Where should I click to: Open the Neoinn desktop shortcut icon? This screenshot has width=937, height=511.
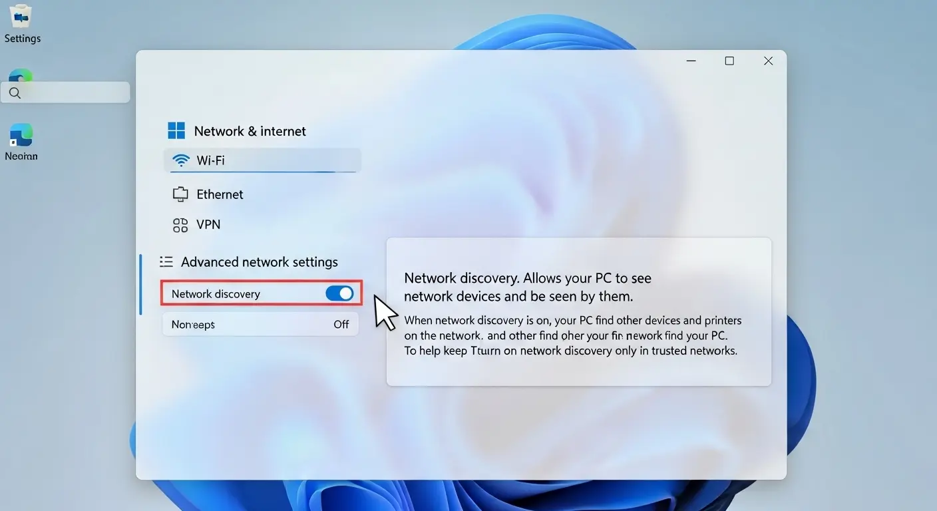point(21,135)
